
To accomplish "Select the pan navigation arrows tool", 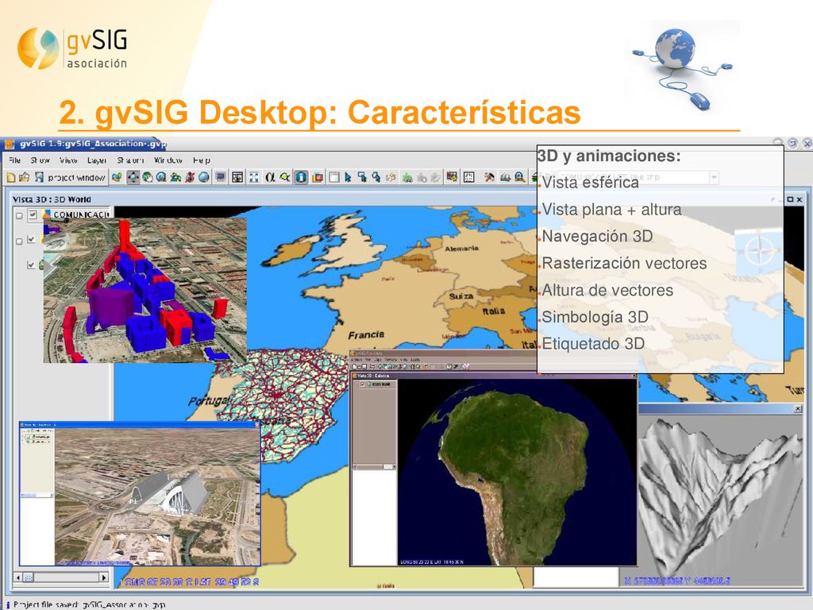I will 133,177.
